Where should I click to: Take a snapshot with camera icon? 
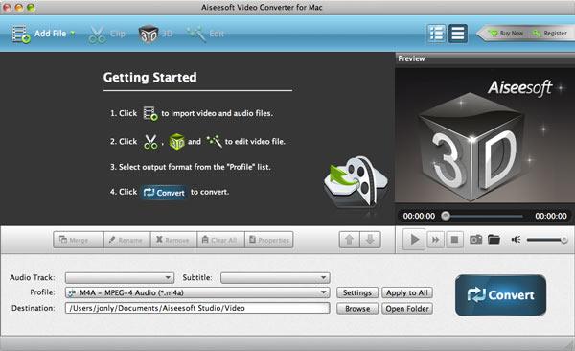pyautogui.click(x=476, y=240)
